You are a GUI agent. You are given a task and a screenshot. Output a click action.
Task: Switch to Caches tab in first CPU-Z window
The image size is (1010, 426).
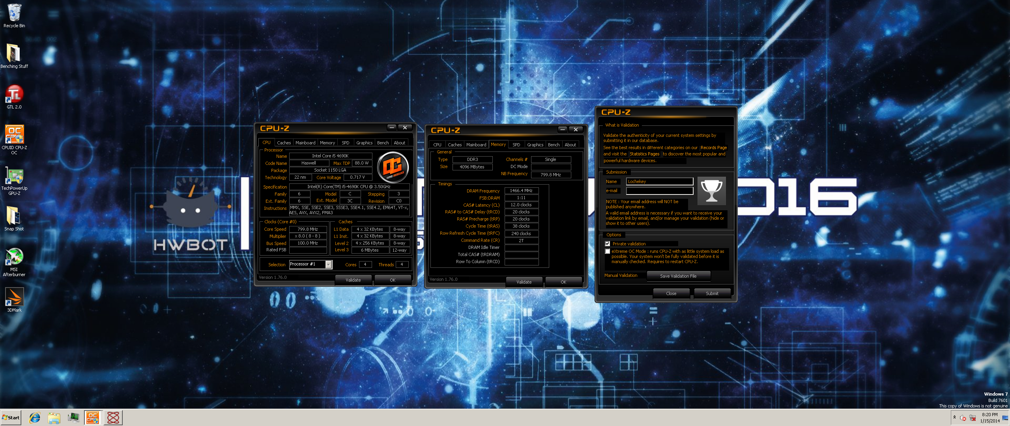click(x=284, y=143)
